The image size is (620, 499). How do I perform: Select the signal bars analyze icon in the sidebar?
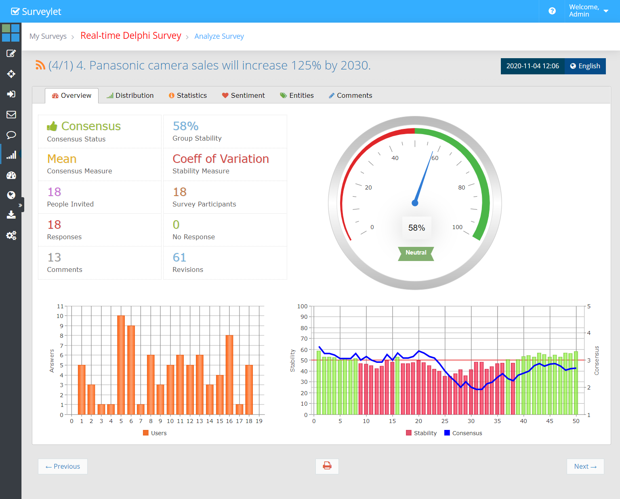coord(11,155)
